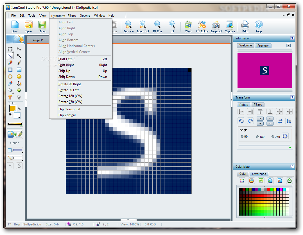Viewport: 303px width, 235px height.
Task: Click the New file toolbar icon
Action: [x=15, y=26]
